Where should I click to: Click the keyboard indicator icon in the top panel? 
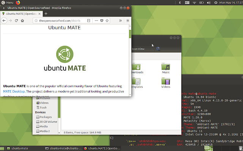pos(187,3)
